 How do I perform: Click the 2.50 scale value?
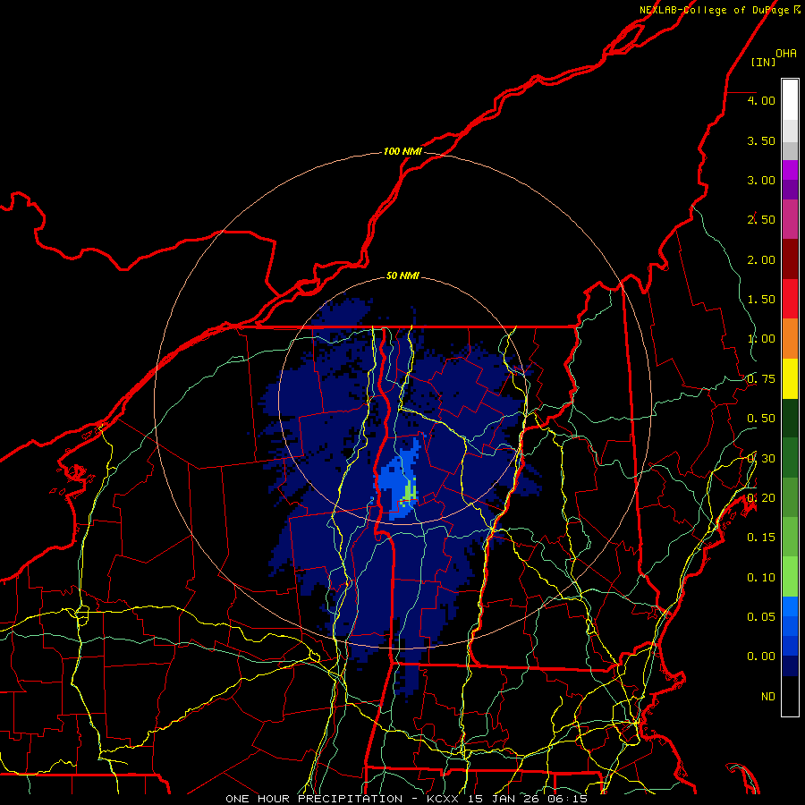(x=761, y=220)
